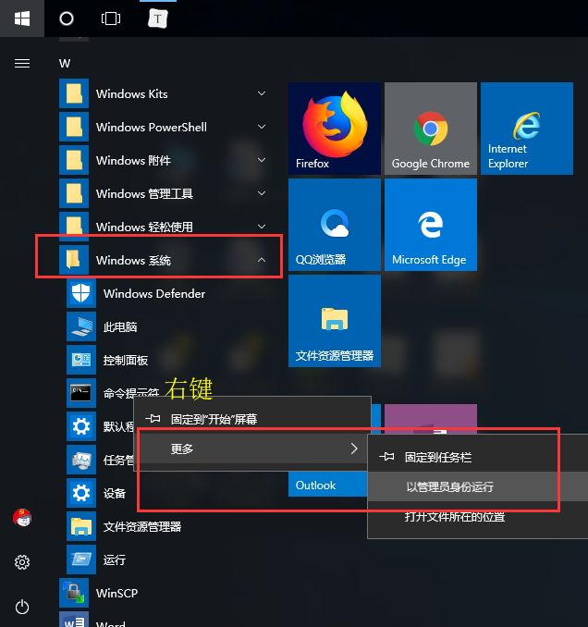Launch the QQ浏览器 tile
This screenshot has width=588, height=627.
[x=335, y=225]
